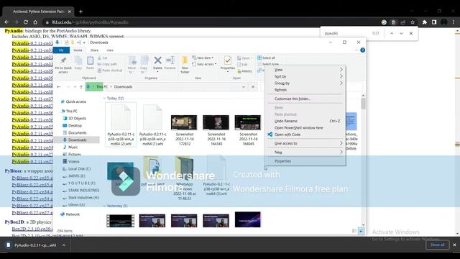
Task: Open the downloaded PyAudio file options arrow
Action: click(x=64, y=245)
